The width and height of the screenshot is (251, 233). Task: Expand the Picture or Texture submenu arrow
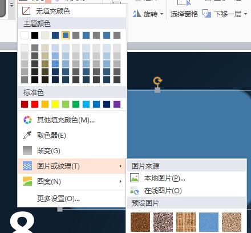pyautogui.click(x=120, y=166)
